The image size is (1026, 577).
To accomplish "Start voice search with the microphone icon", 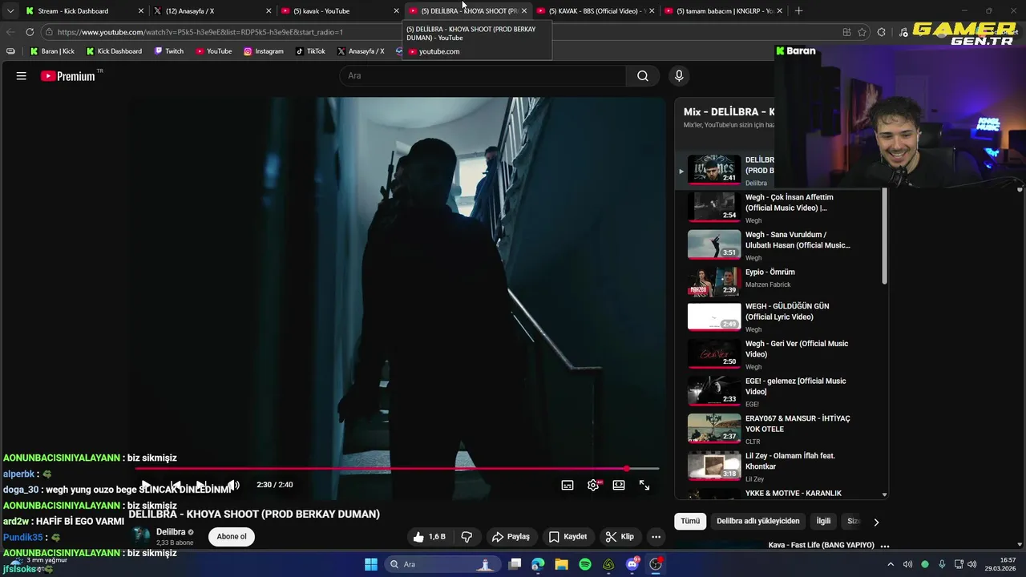I will [x=679, y=76].
